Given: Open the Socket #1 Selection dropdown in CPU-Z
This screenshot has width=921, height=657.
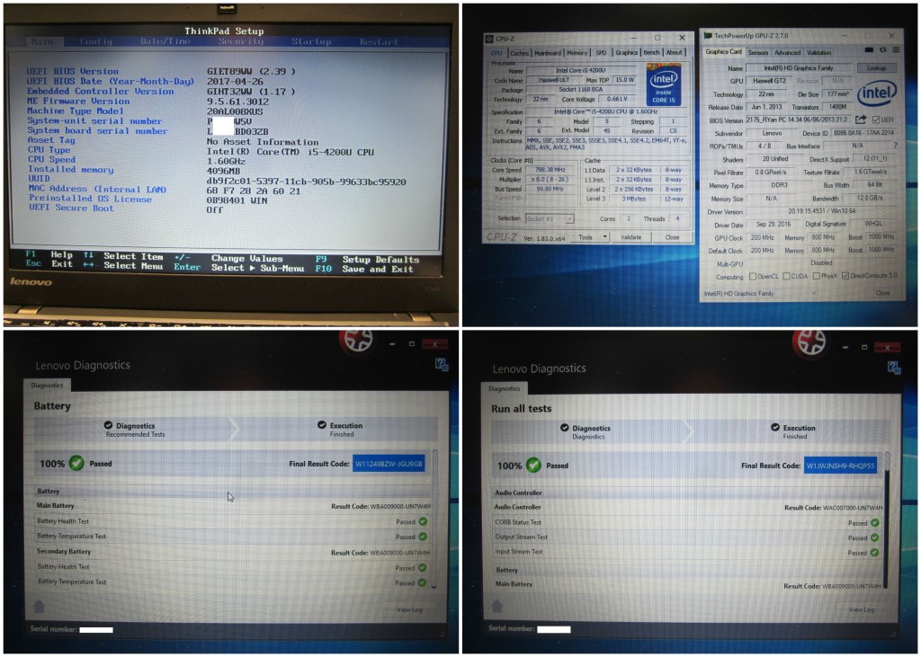Looking at the screenshot, I should 550,218.
